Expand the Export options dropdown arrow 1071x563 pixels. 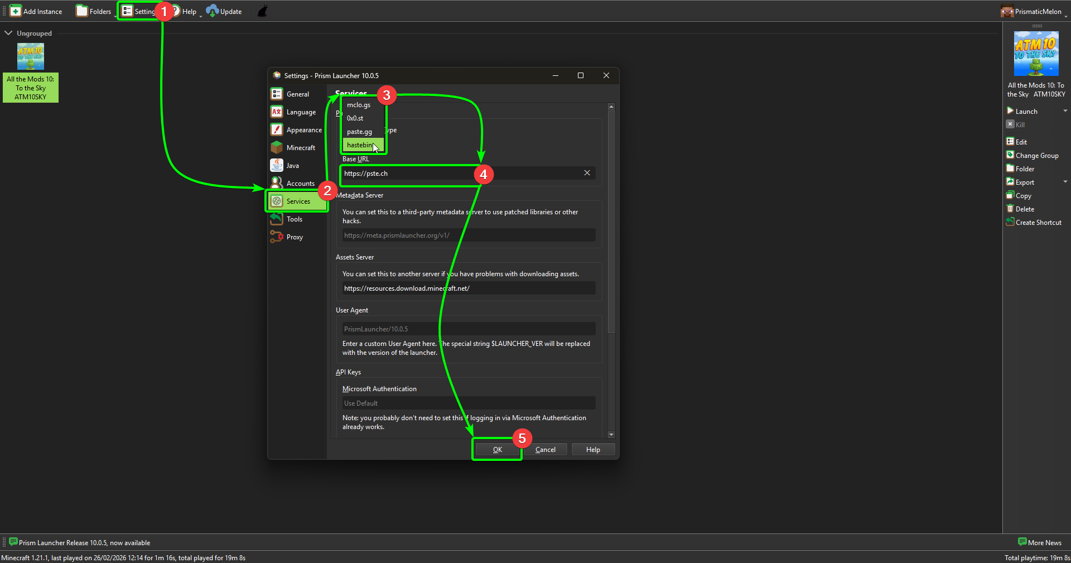coord(1065,181)
